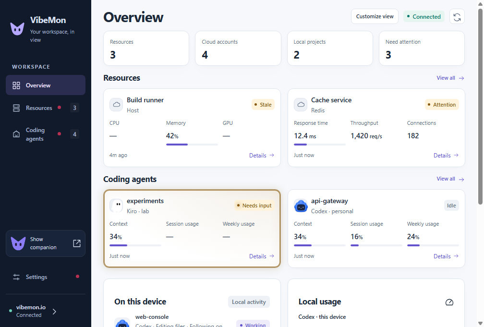The width and height of the screenshot is (484, 327).
Task: Click the VibeMon cat logo in sidebar
Action: click(x=17, y=29)
